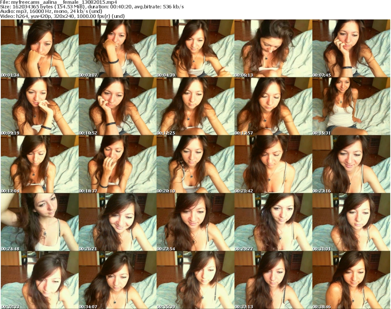Screen dimensions: 391x309
Task: Choose the frame timestamped 00:32:33
Action: (x=40, y=280)
